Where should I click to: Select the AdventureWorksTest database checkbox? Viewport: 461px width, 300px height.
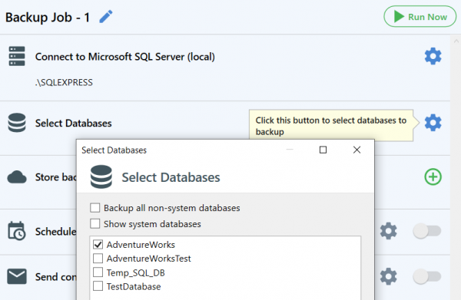(x=98, y=259)
